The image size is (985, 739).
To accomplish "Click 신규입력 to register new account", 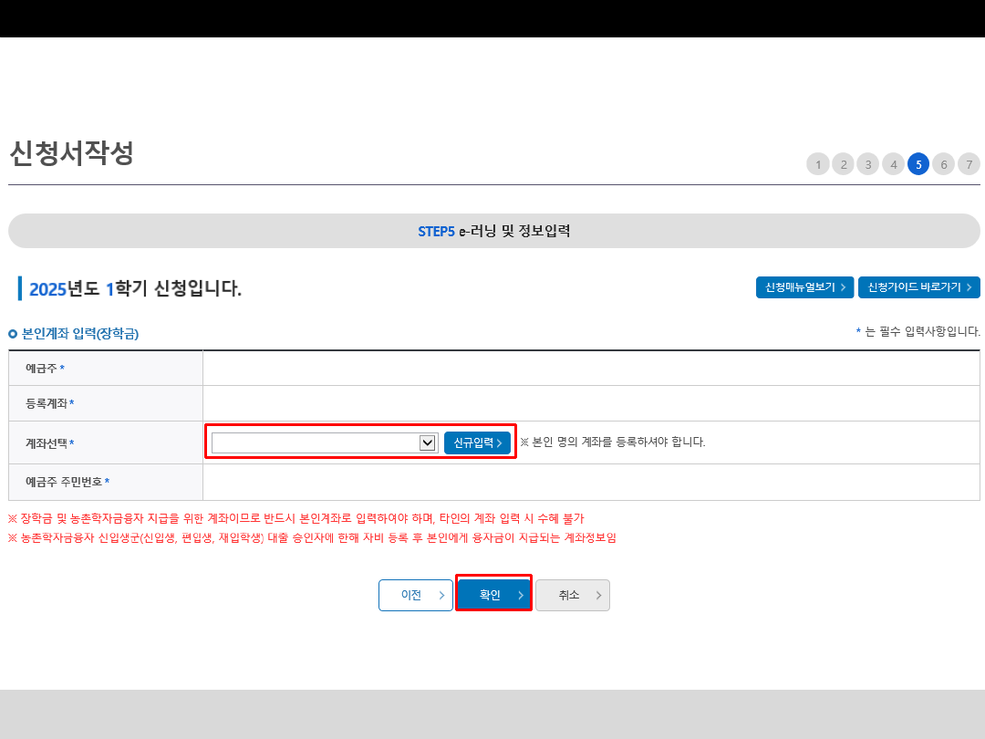I will [477, 442].
